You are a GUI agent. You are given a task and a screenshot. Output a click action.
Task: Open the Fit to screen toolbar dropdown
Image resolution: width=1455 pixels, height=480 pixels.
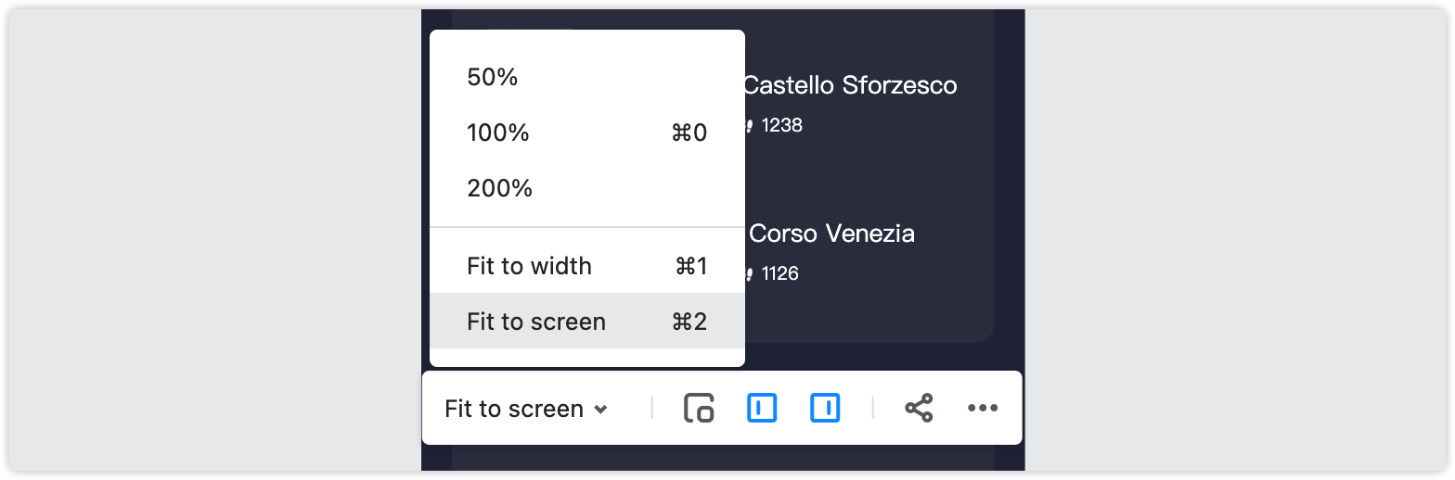pyautogui.click(x=526, y=409)
